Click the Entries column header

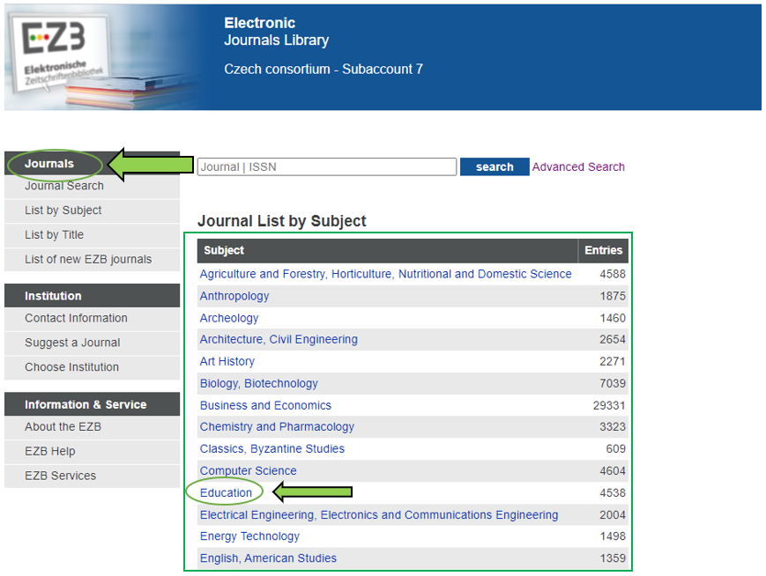(603, 250)
